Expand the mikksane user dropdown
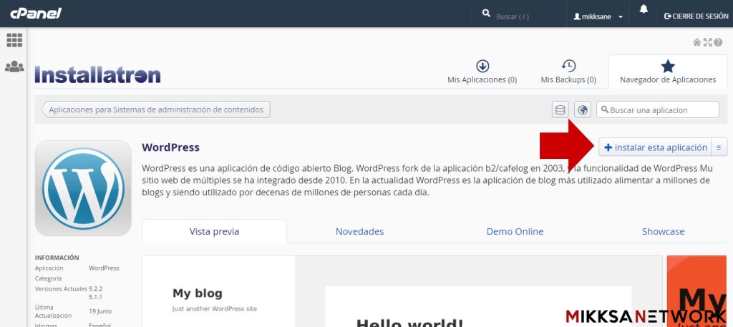This screenshot has width=733, height=327. coord(598,16)
